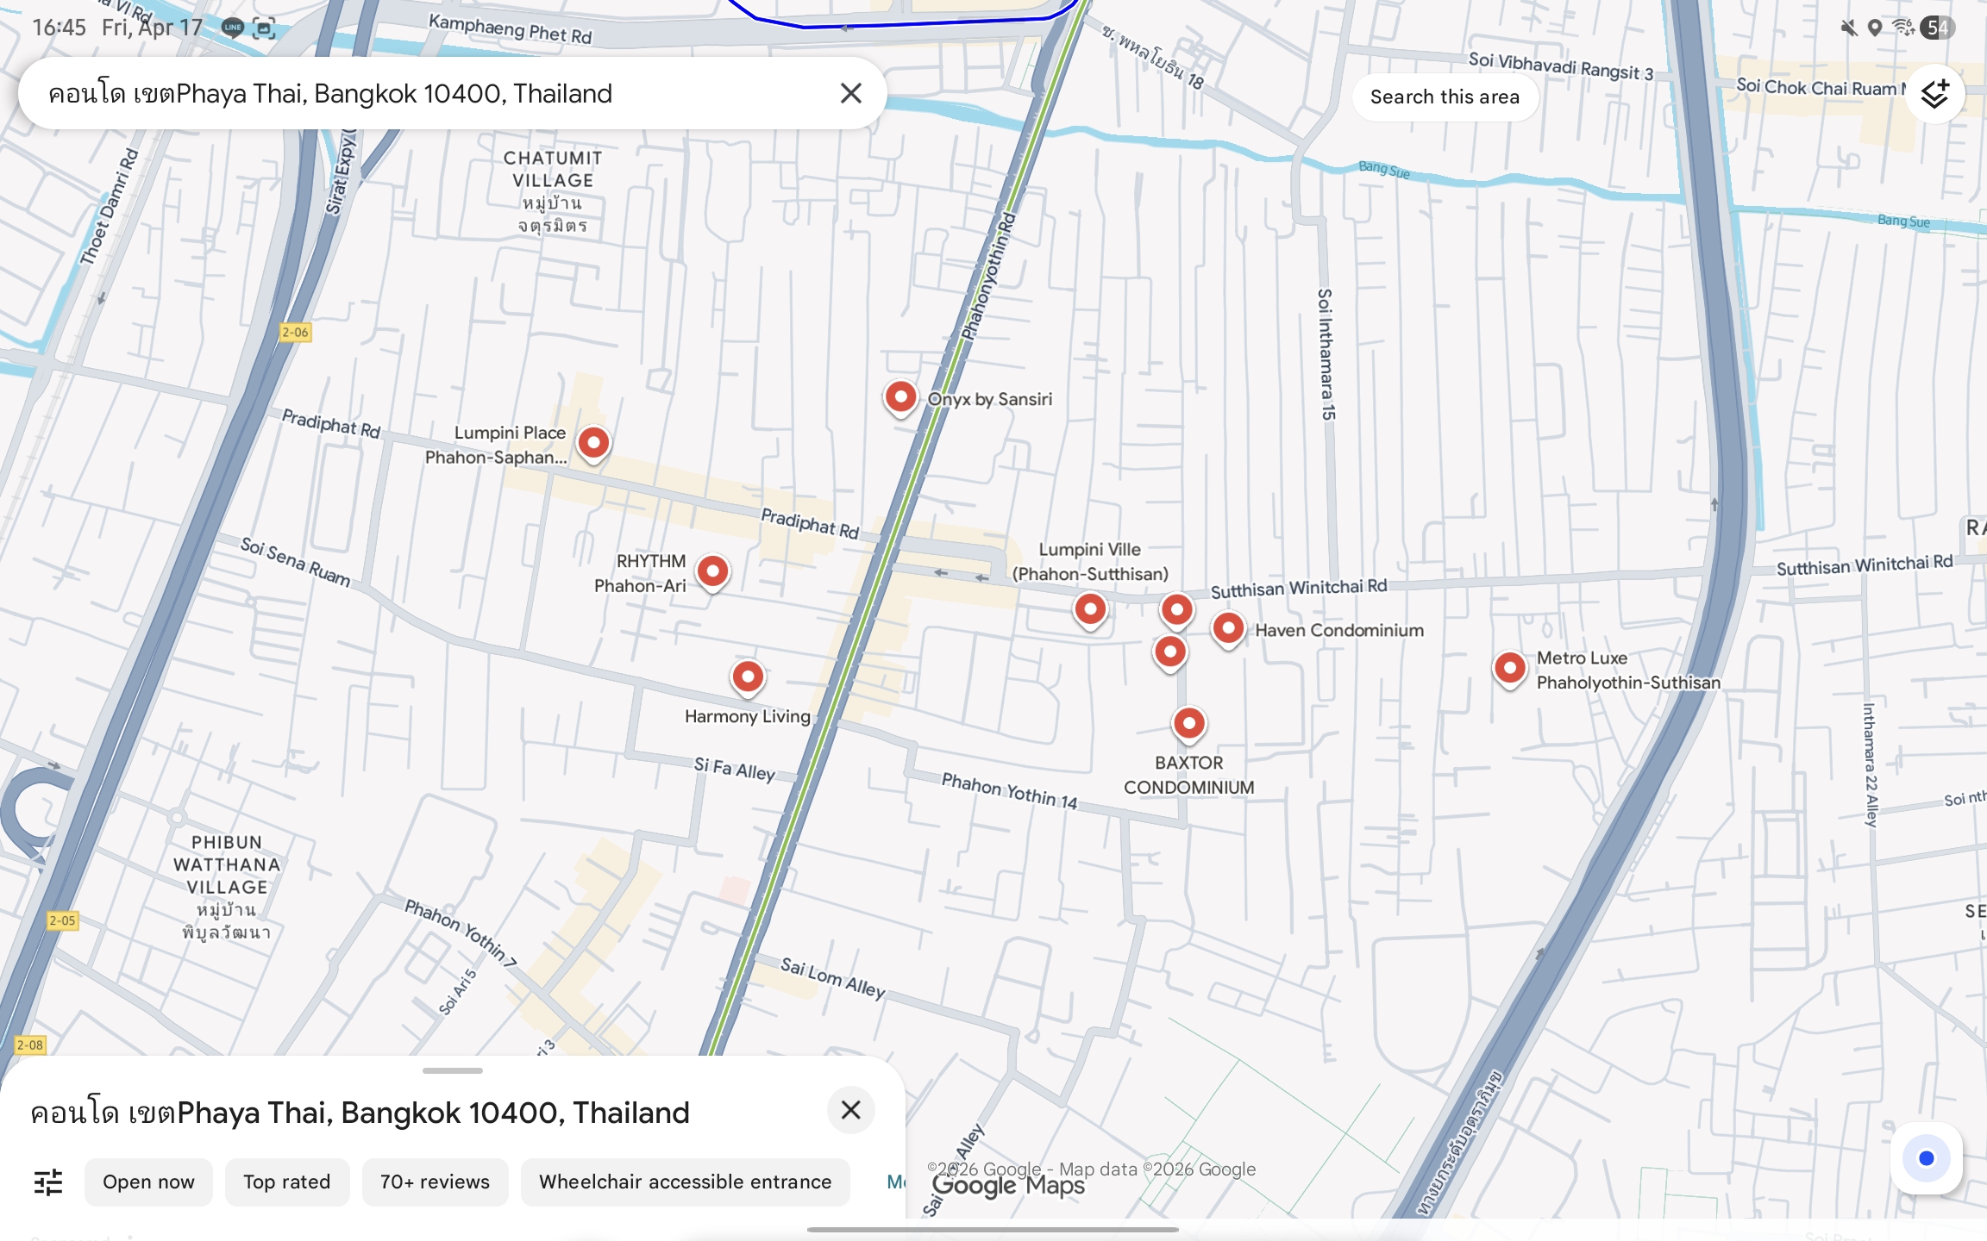Tap the Soi Inthamara 15 label
1987x1241 pixels.
(1326, 354)
